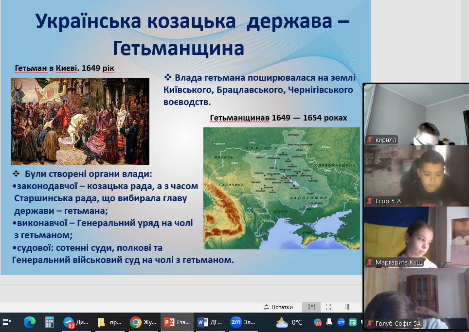The width and height of the screenshot is (469, 332).
Task: Click the Гетьманщина heading on the slide
Action: (179, 49)
